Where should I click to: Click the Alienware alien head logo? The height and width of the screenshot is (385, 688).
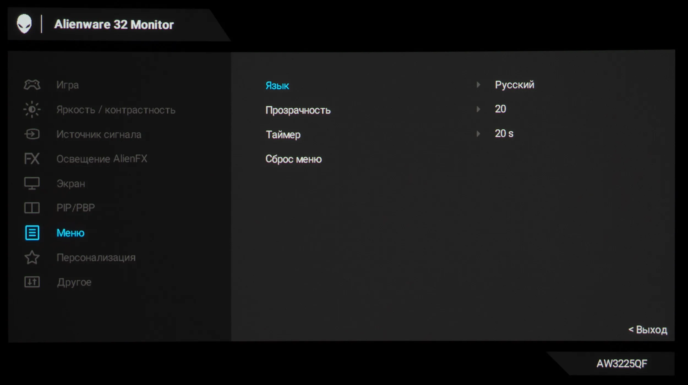(24, 24)
